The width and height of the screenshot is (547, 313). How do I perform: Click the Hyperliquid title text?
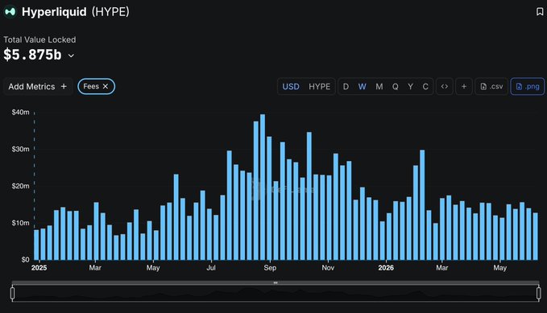pos(54,12)
